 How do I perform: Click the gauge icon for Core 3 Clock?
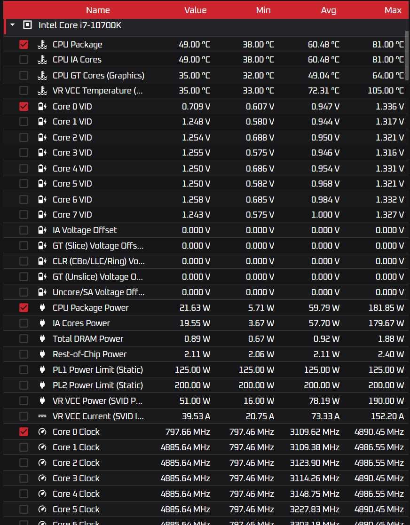42,478
